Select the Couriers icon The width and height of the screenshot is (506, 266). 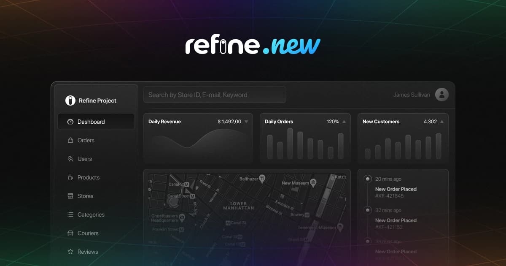(x=70, y=233)
